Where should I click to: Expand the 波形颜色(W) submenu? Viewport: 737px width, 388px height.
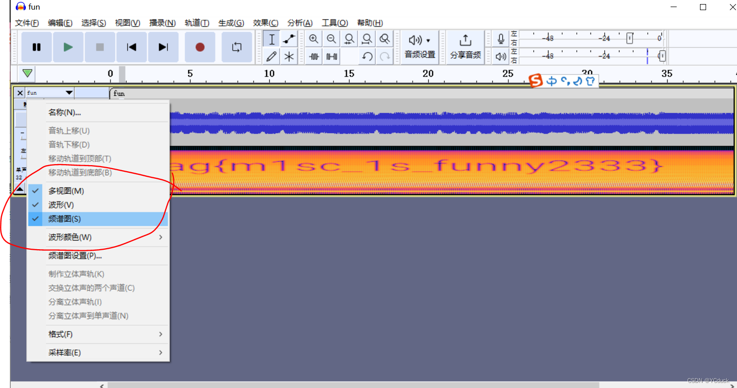(x=70, y=238)
